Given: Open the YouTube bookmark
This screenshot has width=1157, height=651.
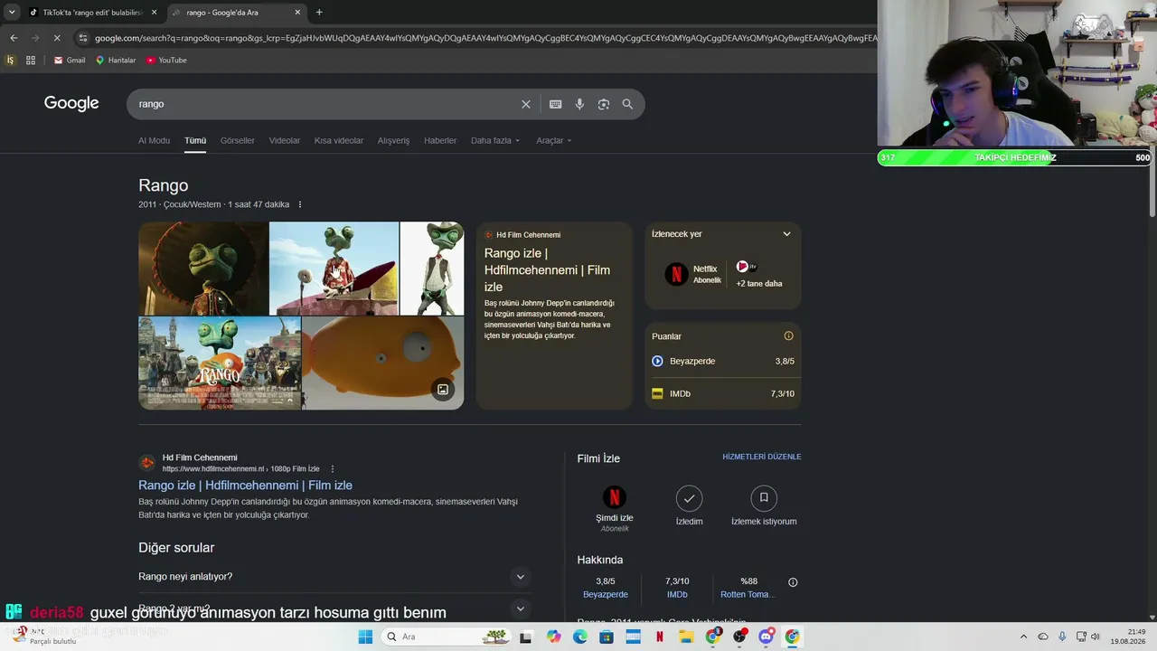Looking at the screenshot, I should (166, 61).
